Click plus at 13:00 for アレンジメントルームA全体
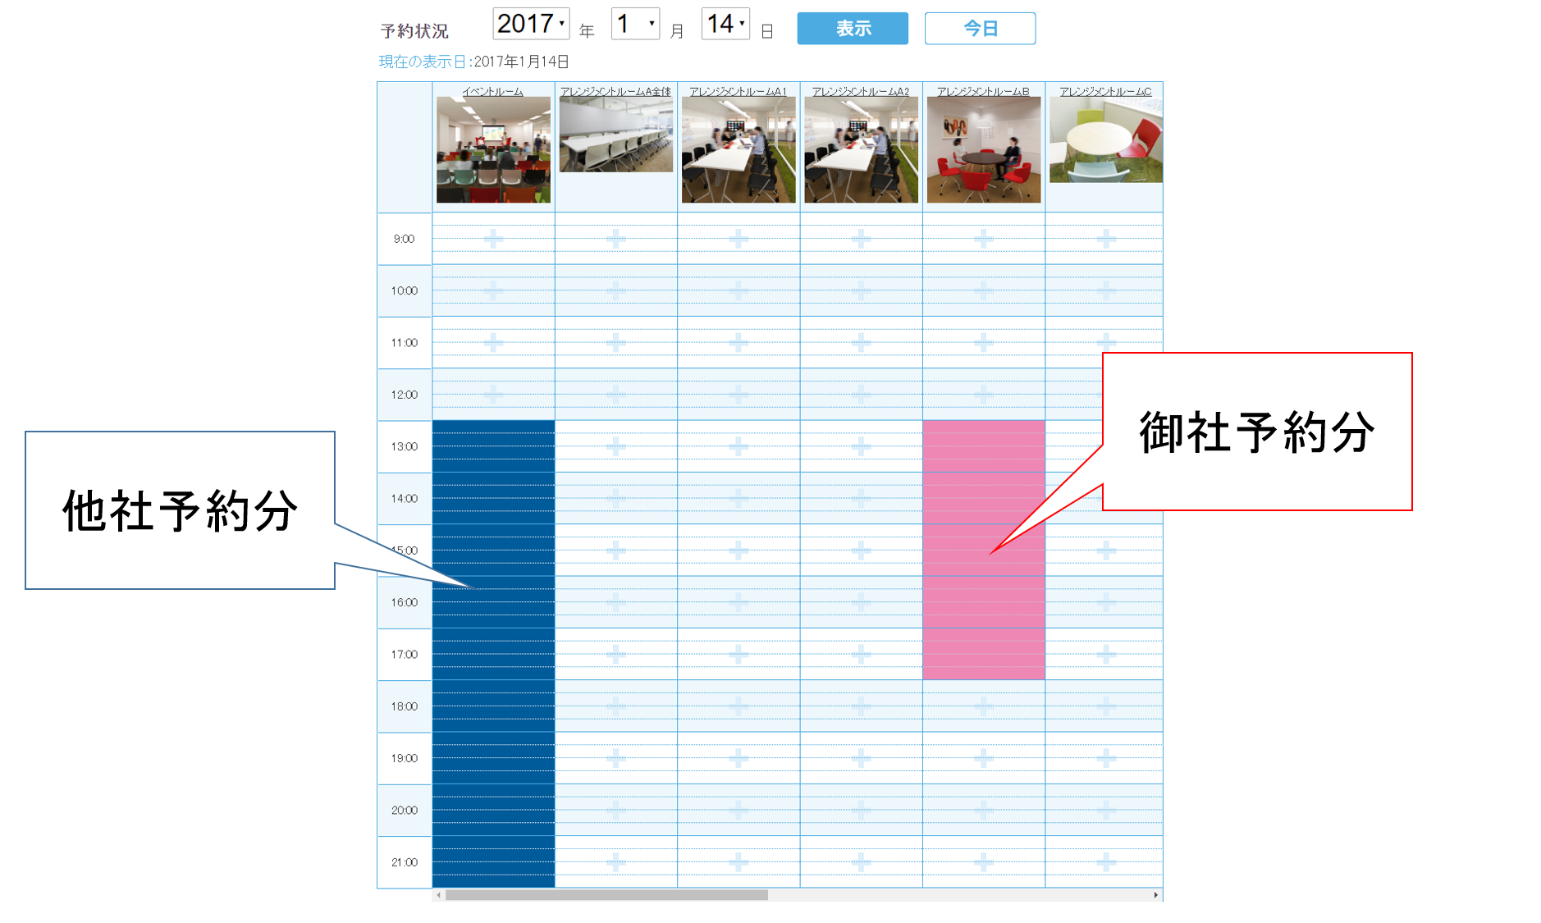 coord(615,446)
